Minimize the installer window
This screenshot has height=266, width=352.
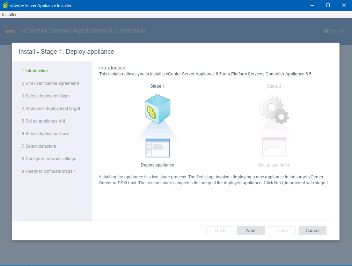point(312,5)
